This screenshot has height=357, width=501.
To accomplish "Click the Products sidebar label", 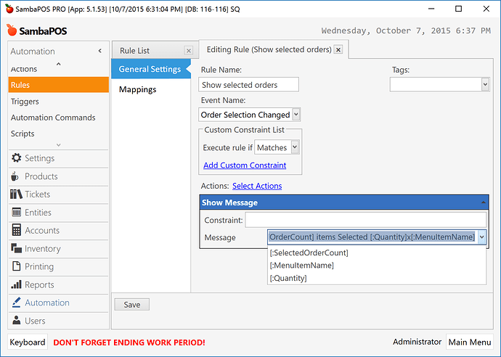I will click(41, 176).
